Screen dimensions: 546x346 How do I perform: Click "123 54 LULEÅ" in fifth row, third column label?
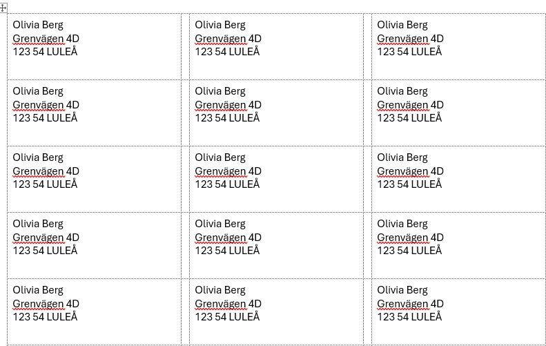(409, 317)
